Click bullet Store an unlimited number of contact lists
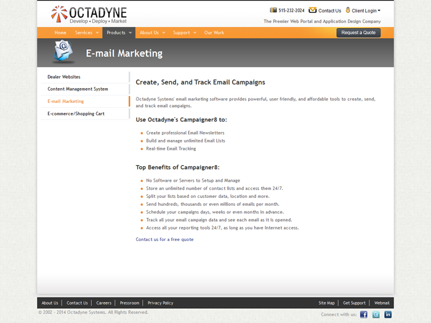431x323 pixels. 214,189
